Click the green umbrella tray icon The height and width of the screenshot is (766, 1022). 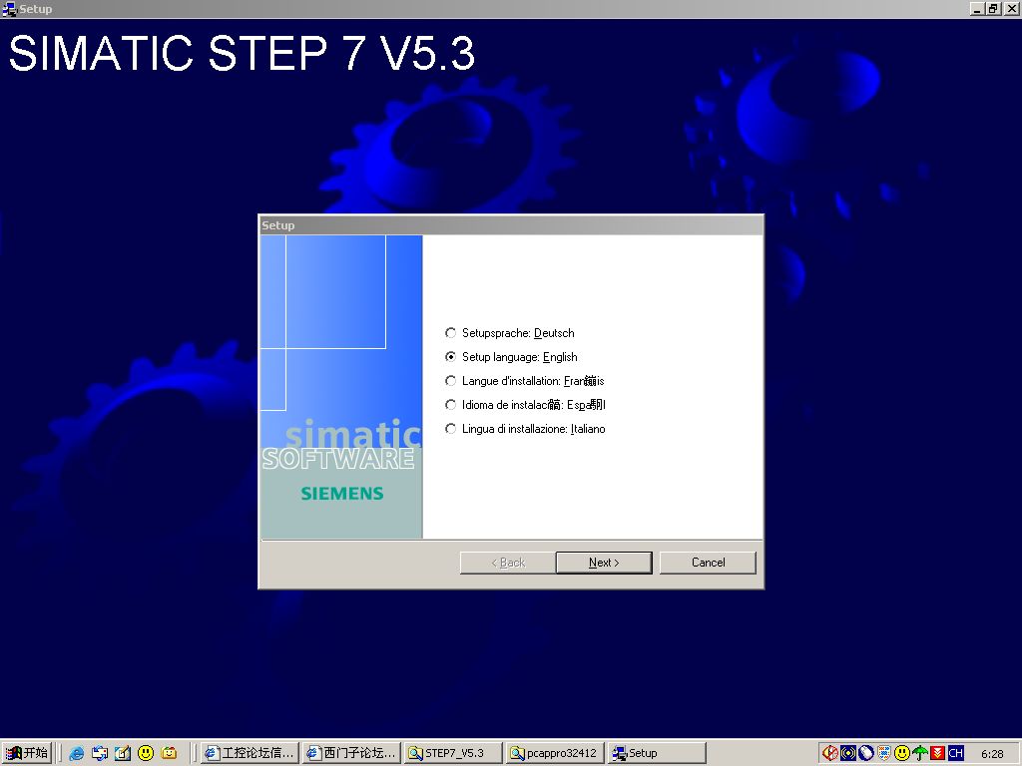coord(919,754)
